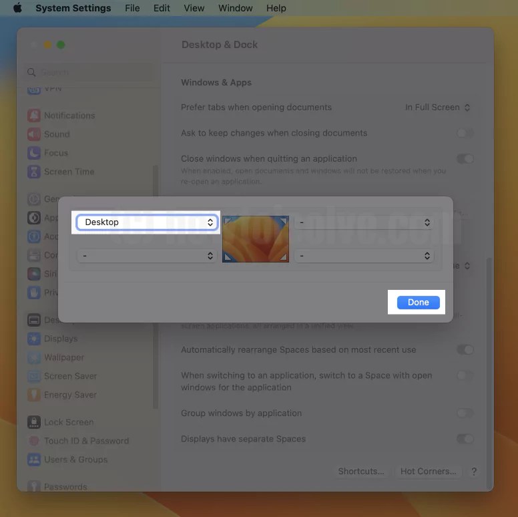
Task: Click the Notifications sidebar icon
Action: (33, 116)
